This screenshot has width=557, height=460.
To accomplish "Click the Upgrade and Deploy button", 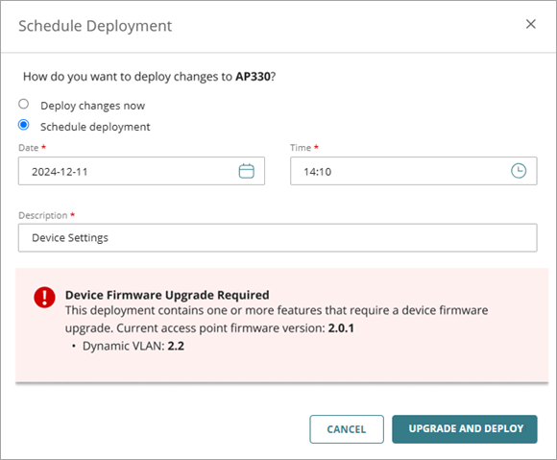I will [x=465, y=429].
